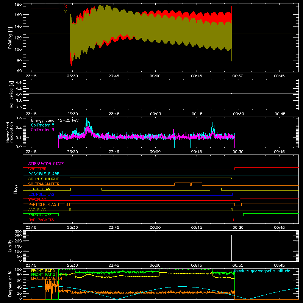
Task: Click the cyan 'Collimator 8' legend entry
Action: click(42, 125)
